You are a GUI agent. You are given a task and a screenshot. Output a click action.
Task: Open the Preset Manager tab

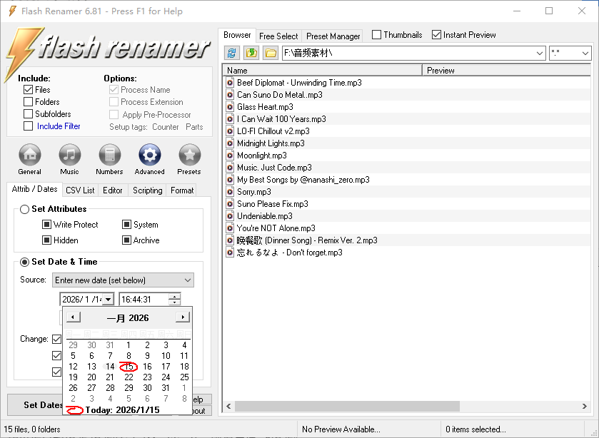coord(333,36)
